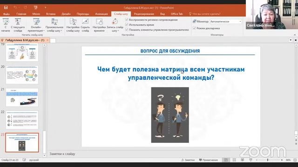298x167 pixels.
Task: Click Светлана Мей participant video thumbnail
Action: [x=272, y=14]
